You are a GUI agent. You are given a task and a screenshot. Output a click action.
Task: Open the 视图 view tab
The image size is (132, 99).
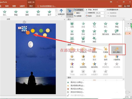14,6
